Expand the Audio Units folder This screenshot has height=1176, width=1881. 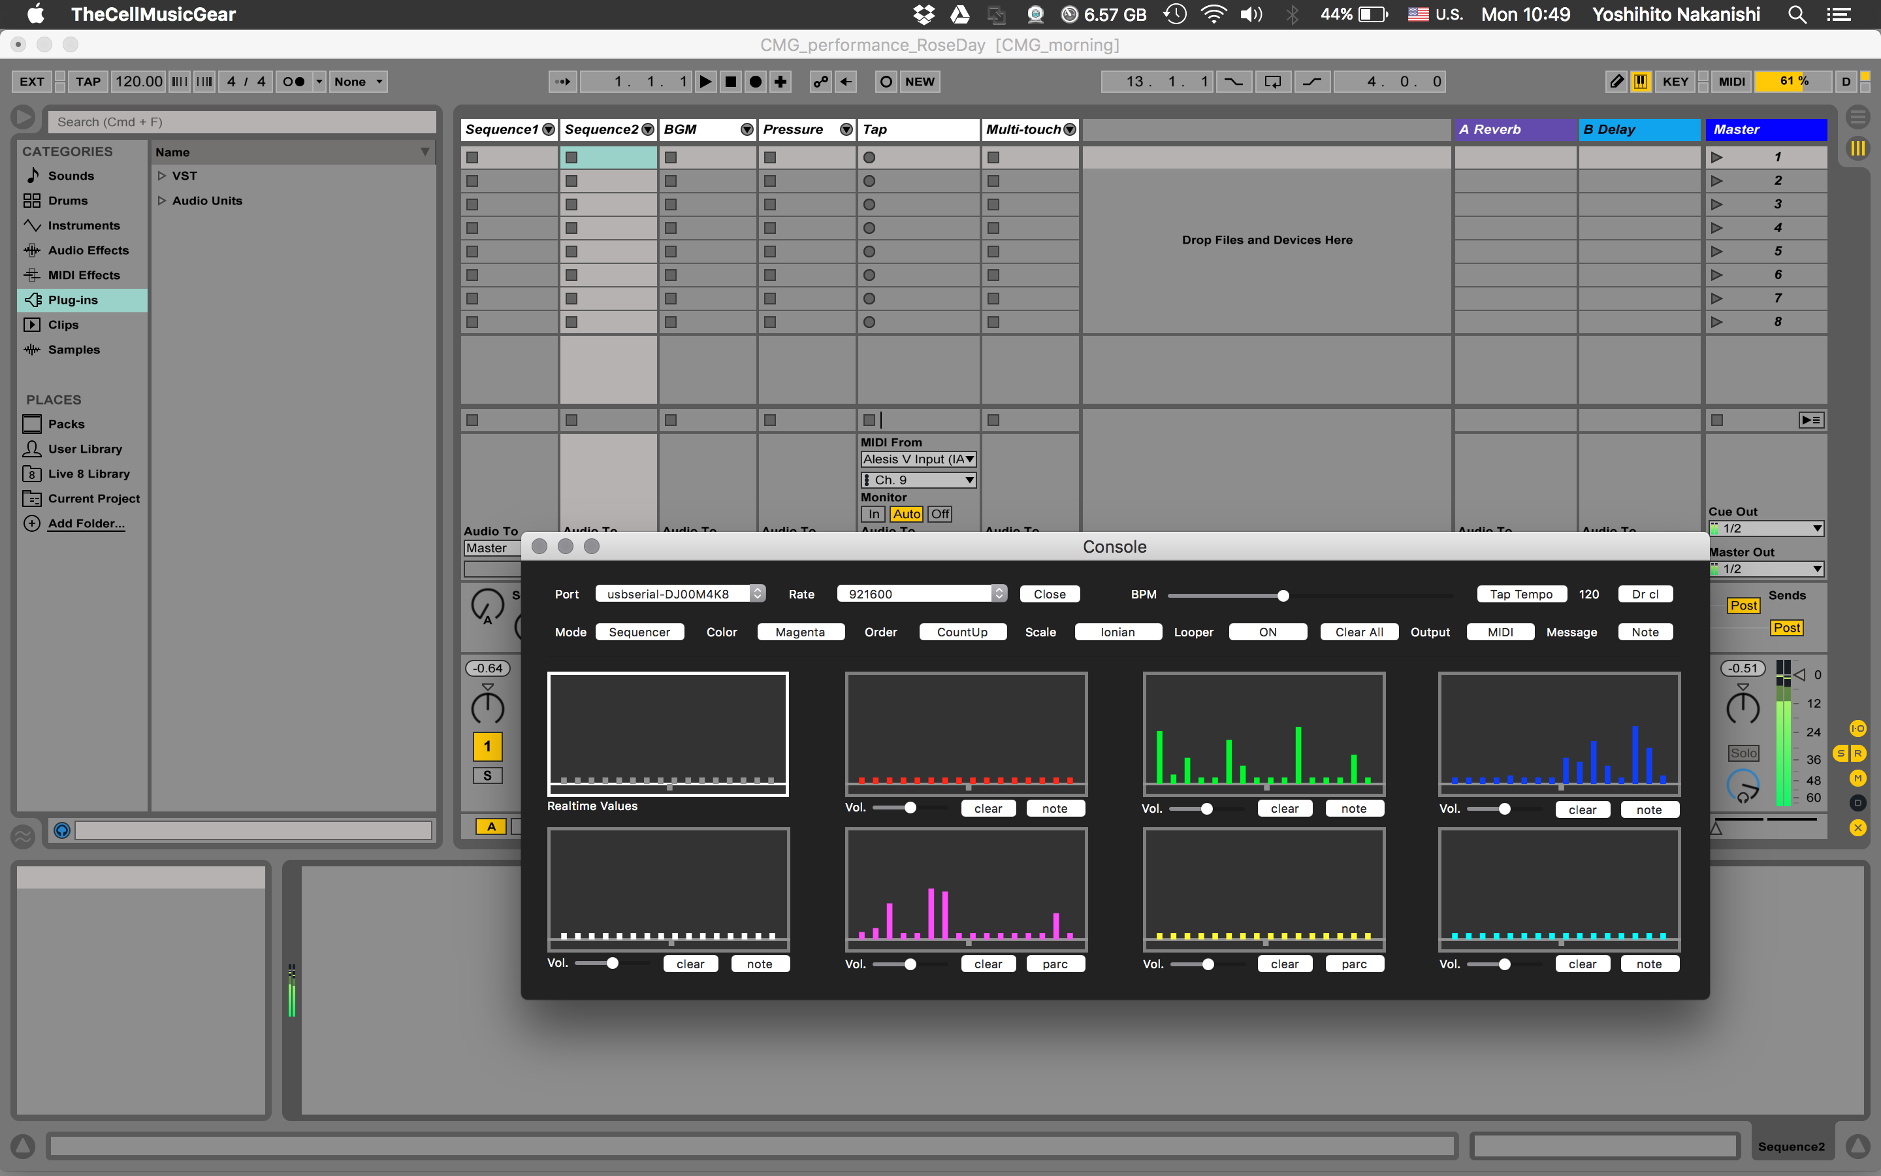point(162,201)
